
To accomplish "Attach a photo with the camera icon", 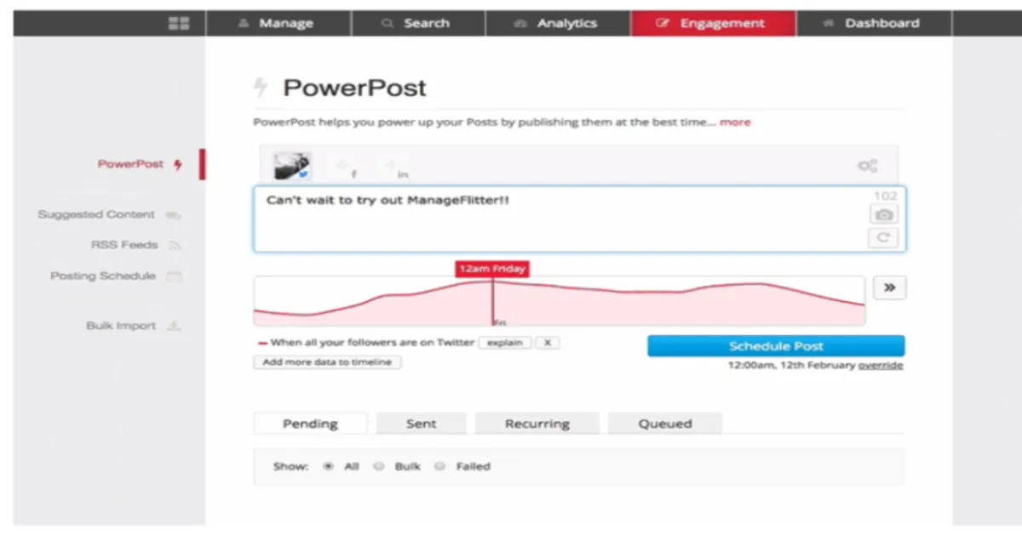I will coord(885,215).
